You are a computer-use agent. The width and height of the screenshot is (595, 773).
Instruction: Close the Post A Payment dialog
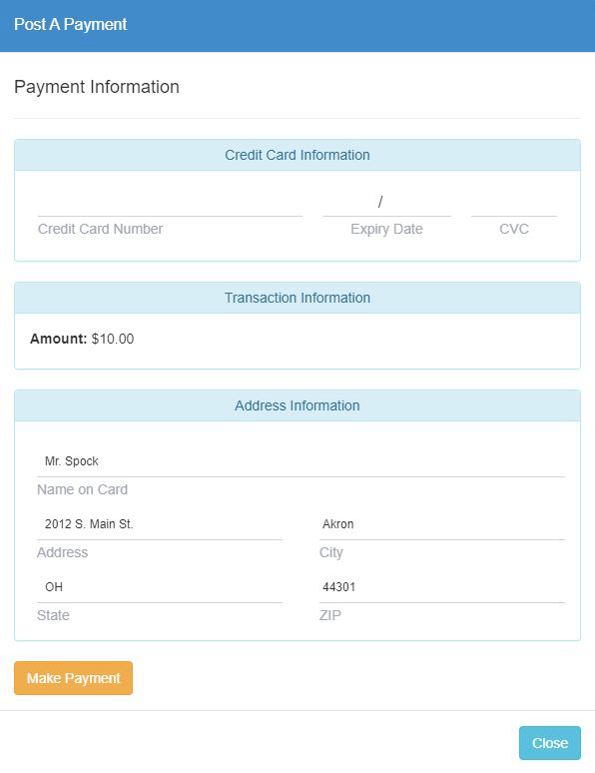pyautogui.click(x=550, y=743)
